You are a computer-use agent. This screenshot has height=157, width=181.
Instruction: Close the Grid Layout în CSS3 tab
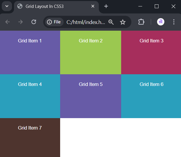(93, 6)
